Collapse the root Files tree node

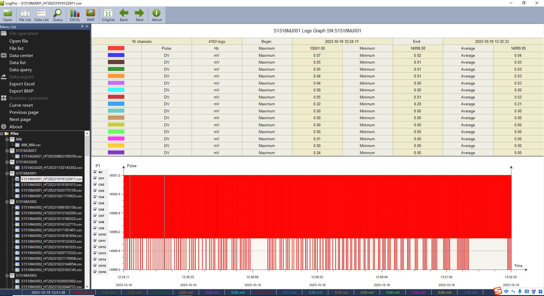(2, 134)
